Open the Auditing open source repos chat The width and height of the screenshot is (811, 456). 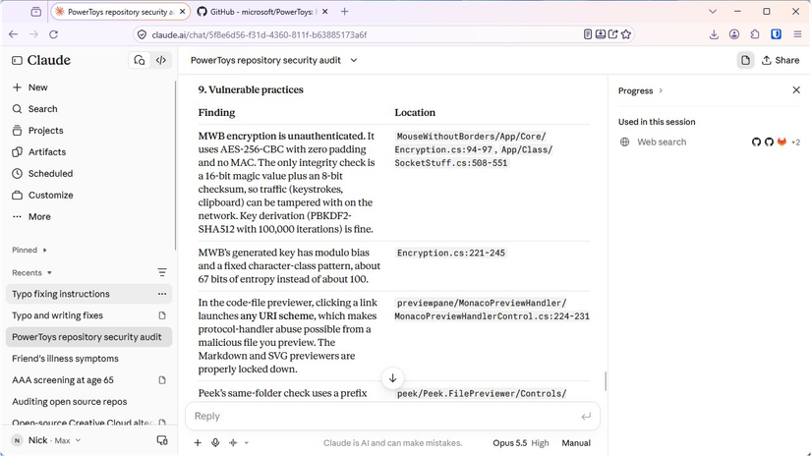pyautogui.click(x=88, y=402)
